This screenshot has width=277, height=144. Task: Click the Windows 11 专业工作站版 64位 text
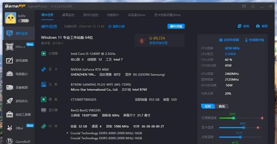click(x=67, y=38)
